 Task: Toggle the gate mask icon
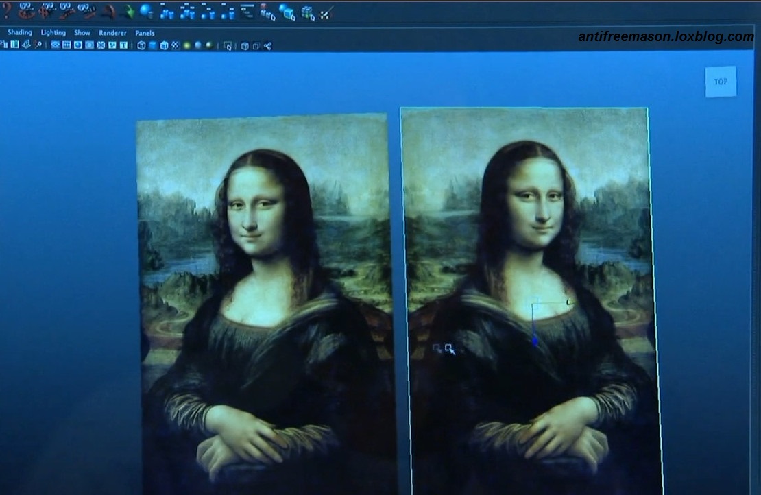89,45
